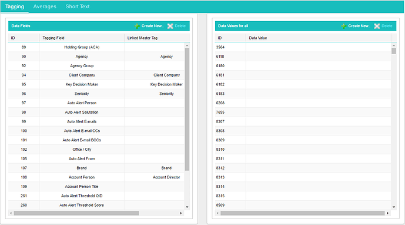This screenshot has width=405, height=225.
Task: Select the Auto Alert From row
Action: pos(96,158)
